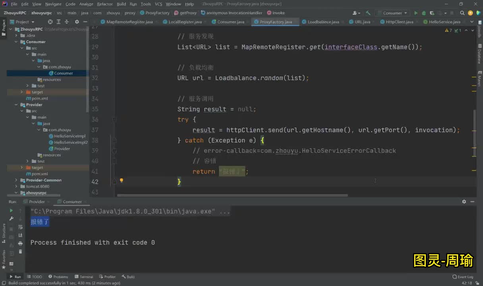Expand the .idea folder
Image resolution: width=483 pixels, height=286 pixels.
click(x=17, y=36)
